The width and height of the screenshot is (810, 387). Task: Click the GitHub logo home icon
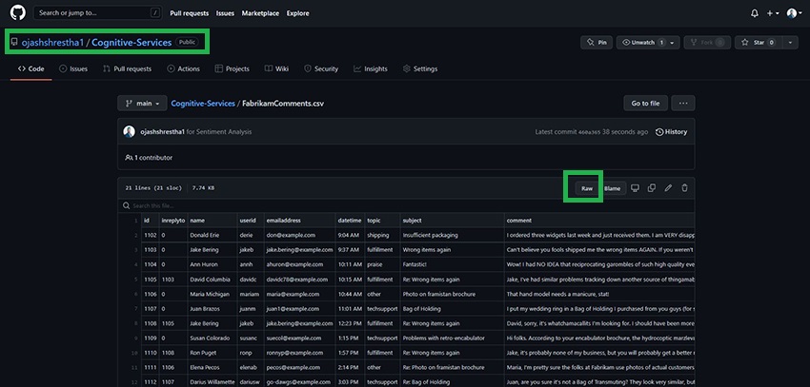[18, 13]
